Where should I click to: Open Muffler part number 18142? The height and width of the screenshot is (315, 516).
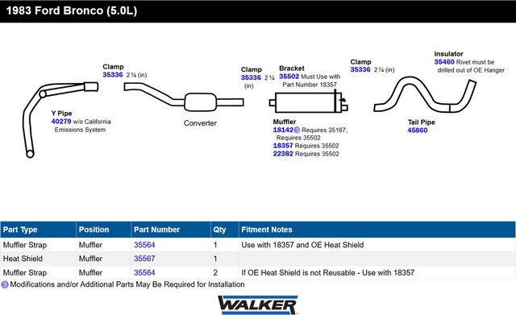coord(283,130)
